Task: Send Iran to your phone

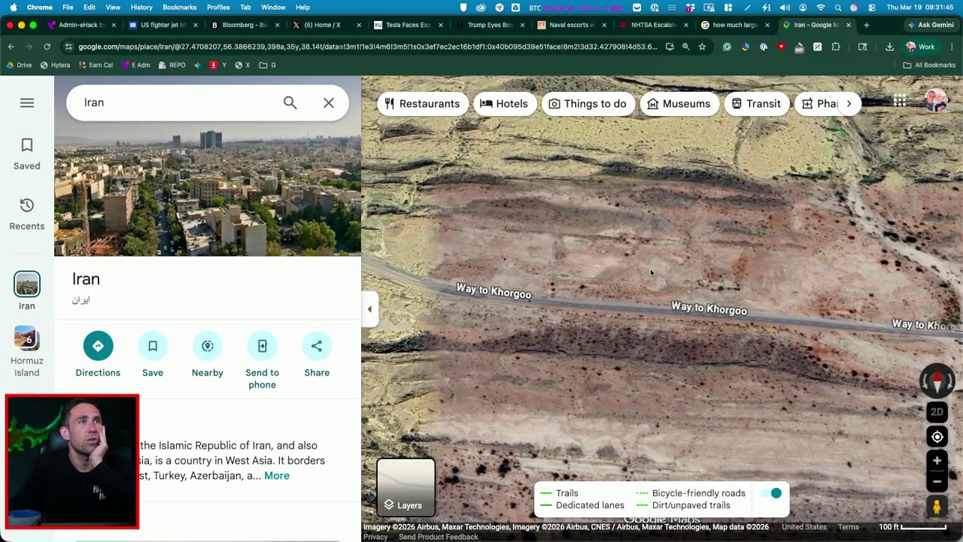Action: coord(263,361)
